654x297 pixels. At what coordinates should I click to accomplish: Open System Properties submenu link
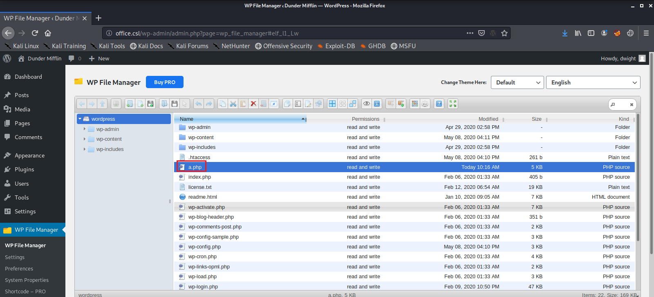click(x=27, y=280)
